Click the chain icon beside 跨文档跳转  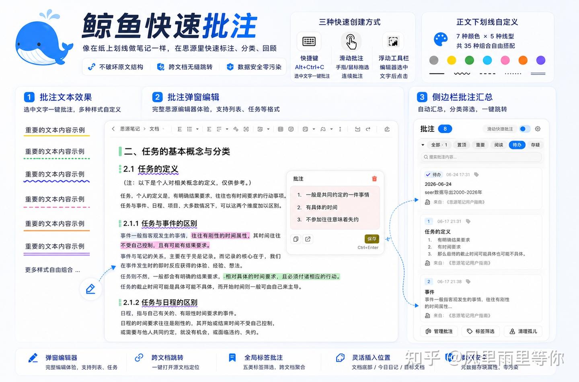click(139, 357)
